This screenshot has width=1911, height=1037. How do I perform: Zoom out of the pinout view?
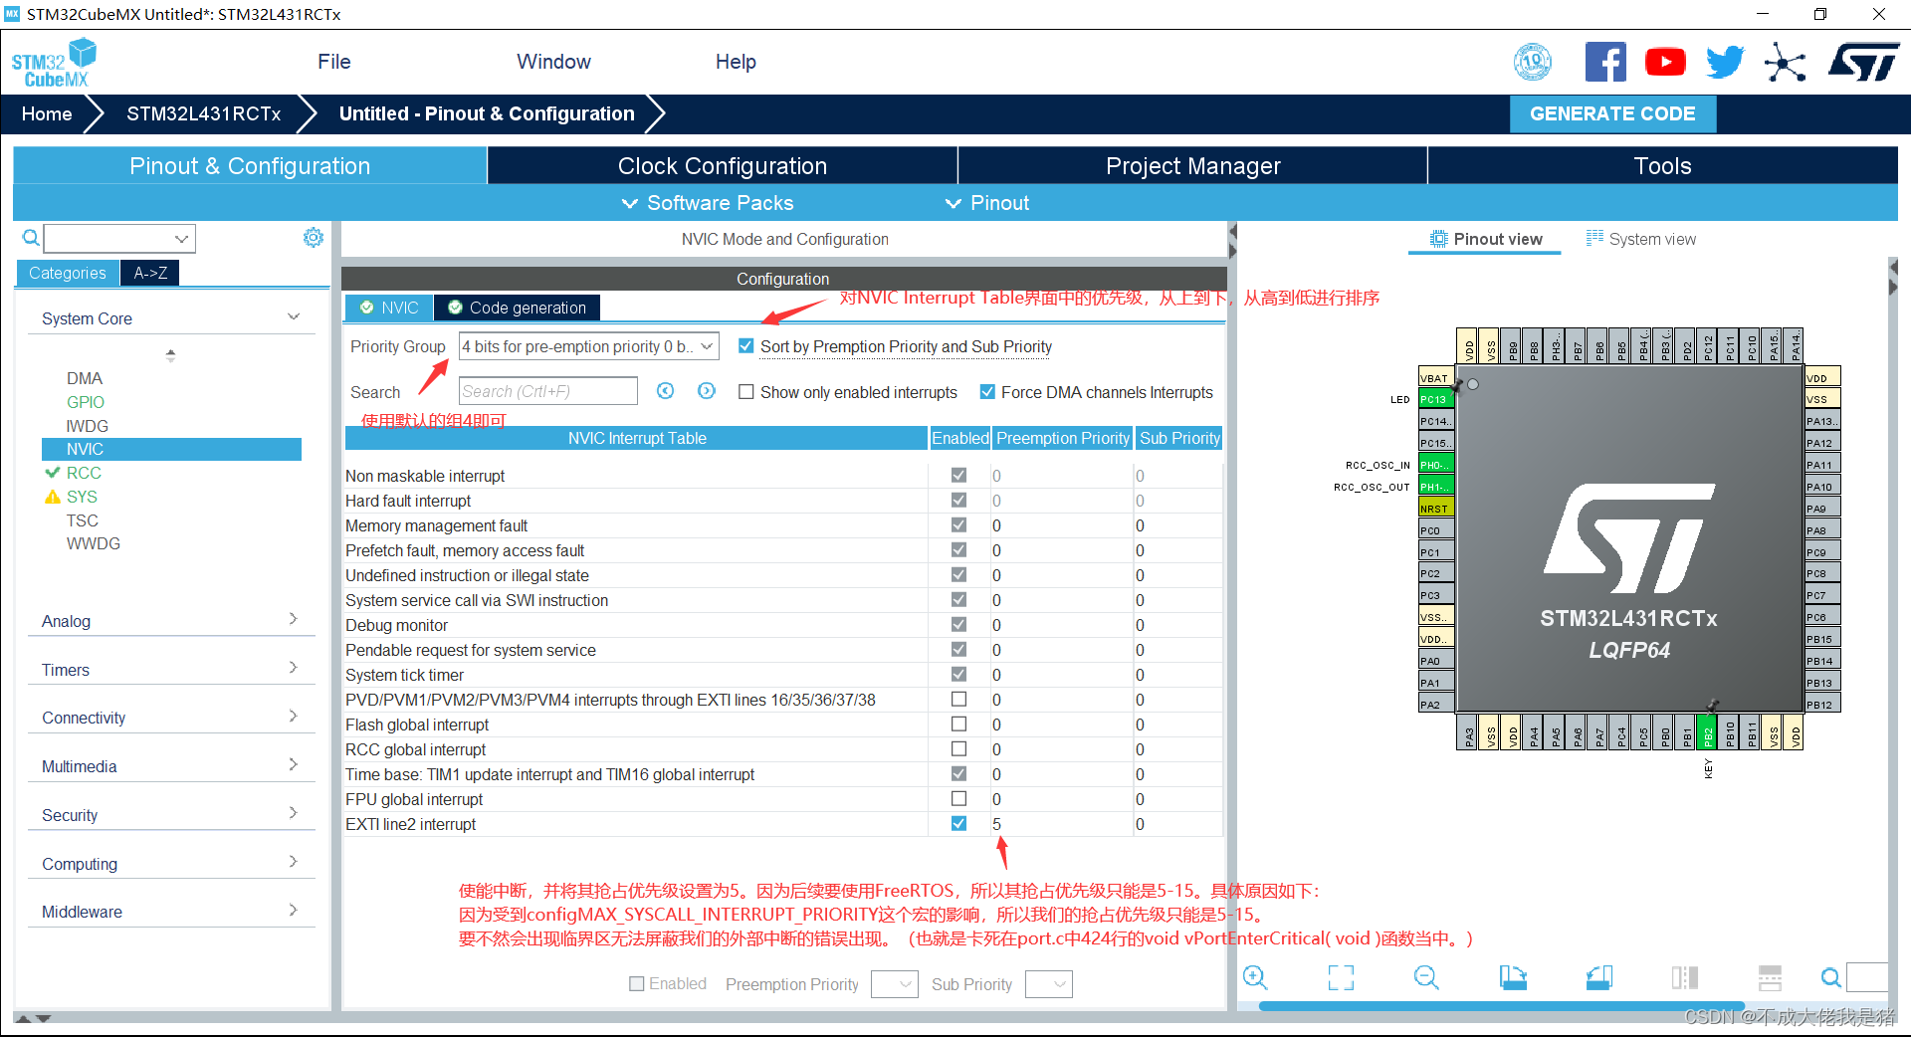pos(1426,977)
